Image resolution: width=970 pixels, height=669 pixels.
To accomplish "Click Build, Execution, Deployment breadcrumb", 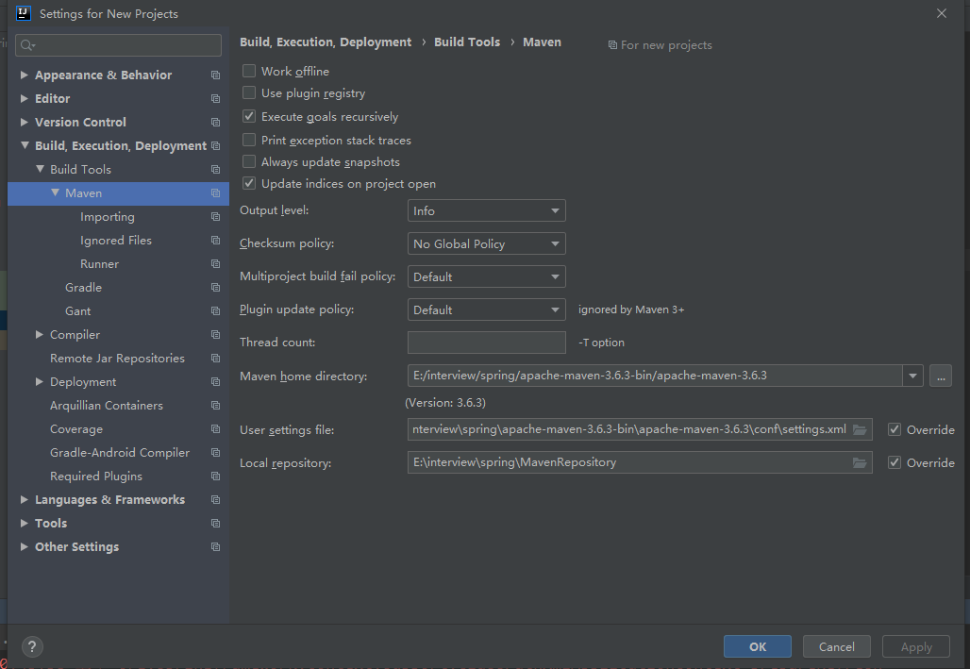I will [326, 42].
